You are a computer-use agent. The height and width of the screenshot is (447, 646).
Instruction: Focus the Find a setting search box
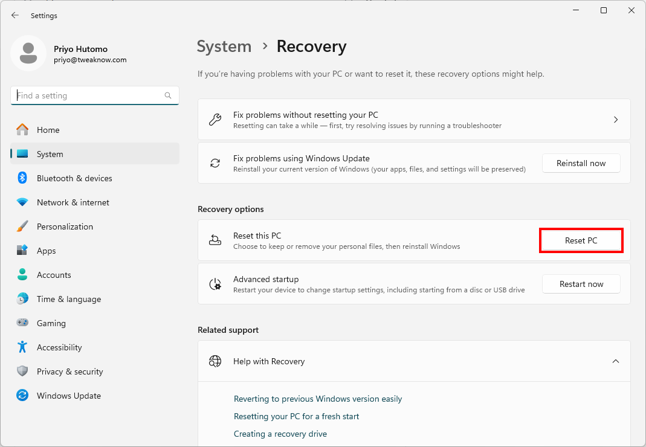pyautogui.click(x=88, y=95)
